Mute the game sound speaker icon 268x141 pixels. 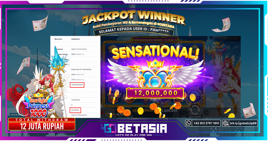click(x=103, y=113)
